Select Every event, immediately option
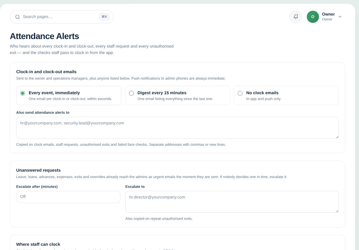359x250 pixels. [69, 95]
